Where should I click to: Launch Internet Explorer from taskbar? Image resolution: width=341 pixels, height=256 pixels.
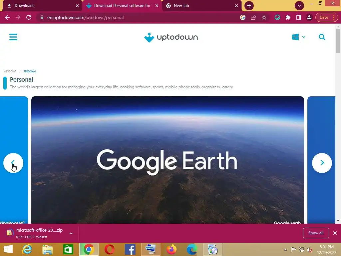27,249
